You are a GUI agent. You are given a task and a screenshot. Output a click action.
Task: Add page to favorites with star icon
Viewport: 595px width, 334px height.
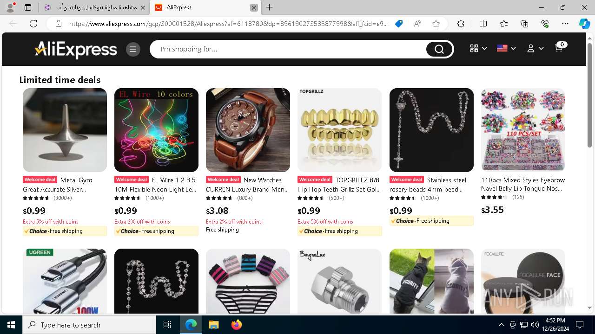(x=436, y=24)
